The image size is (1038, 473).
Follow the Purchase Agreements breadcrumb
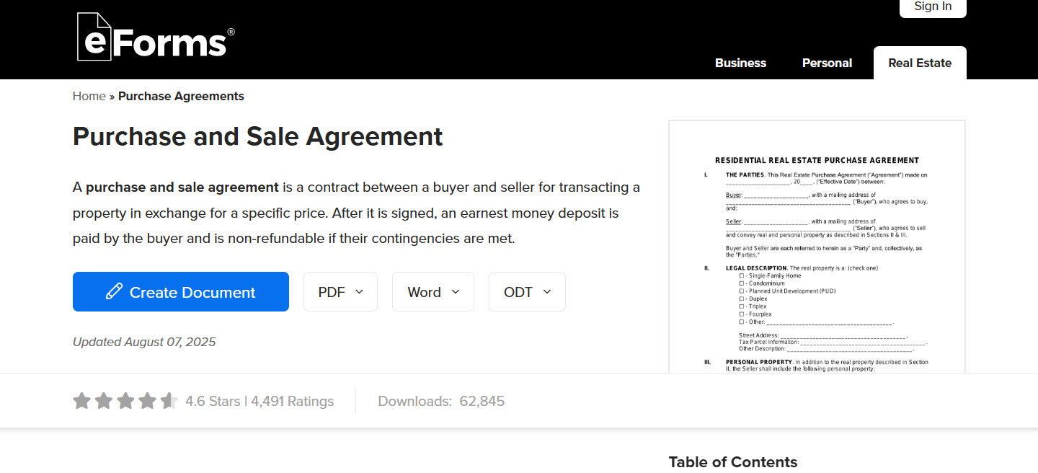coord(181,96)
